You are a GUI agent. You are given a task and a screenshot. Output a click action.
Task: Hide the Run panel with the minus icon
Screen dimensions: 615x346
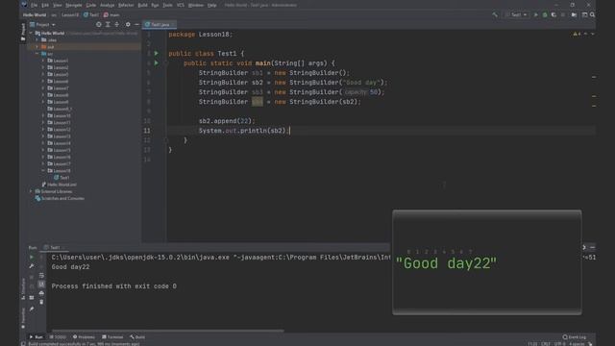pos(592,248)
